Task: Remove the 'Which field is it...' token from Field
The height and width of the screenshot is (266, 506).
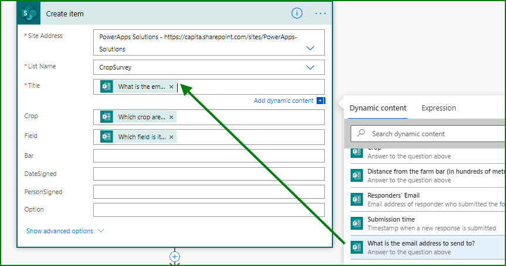Action: pyautogui.click(x=171, y=137)
